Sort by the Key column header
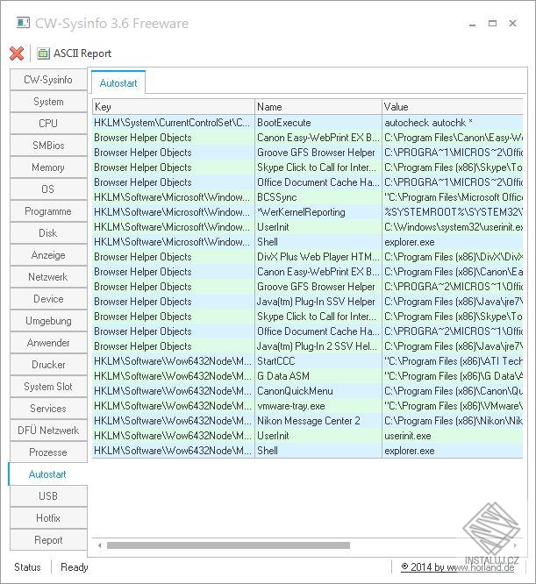This screenshot has width=536, height=584. coord(173,106)
